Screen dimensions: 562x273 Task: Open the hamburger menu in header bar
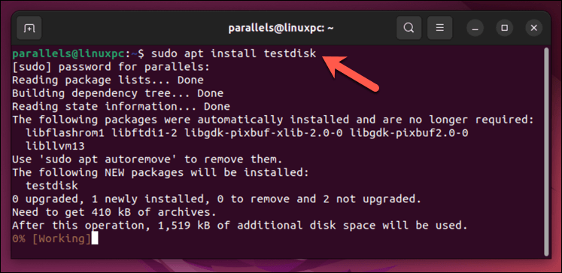pyautogui.click(x=440, y=28)
